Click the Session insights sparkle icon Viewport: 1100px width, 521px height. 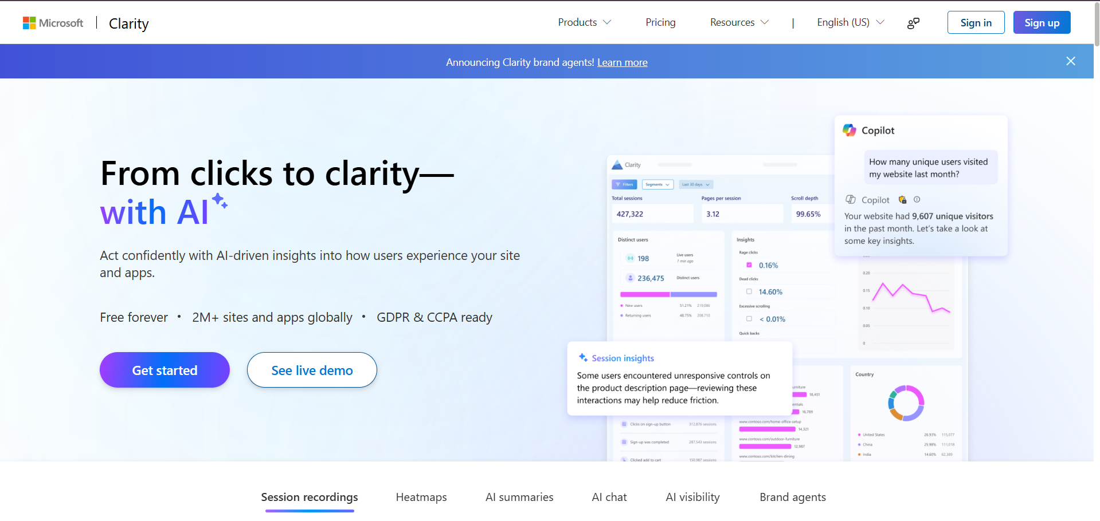tap(583, 358)
